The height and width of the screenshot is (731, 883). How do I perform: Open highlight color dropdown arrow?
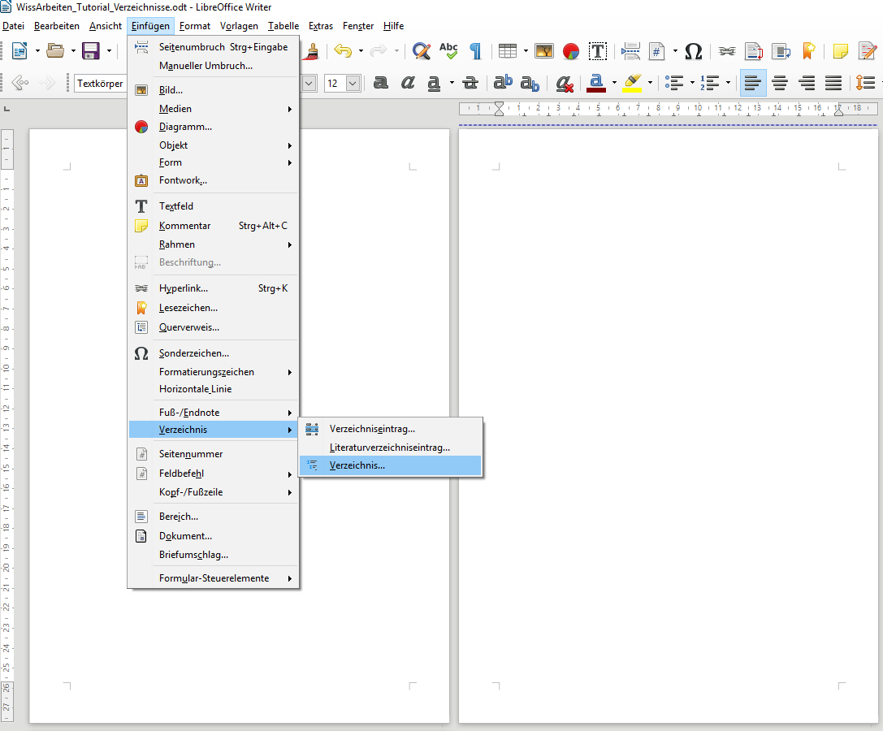coord(650,83)
